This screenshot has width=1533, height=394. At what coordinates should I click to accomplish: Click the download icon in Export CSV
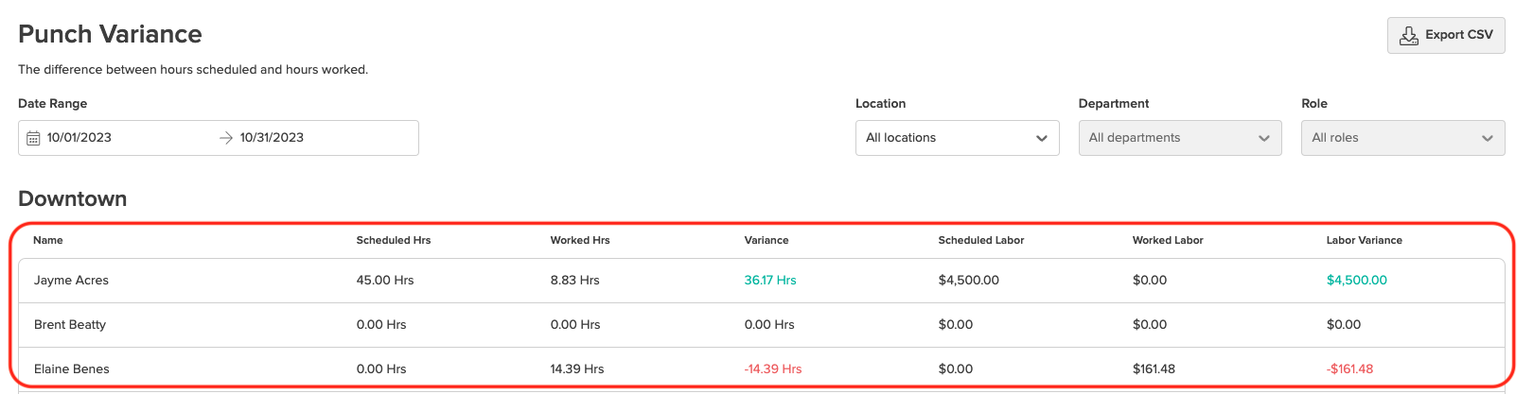point(1409,36)
